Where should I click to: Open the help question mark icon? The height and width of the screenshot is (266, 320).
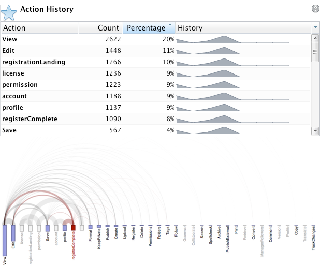click(x=315, y=9)
